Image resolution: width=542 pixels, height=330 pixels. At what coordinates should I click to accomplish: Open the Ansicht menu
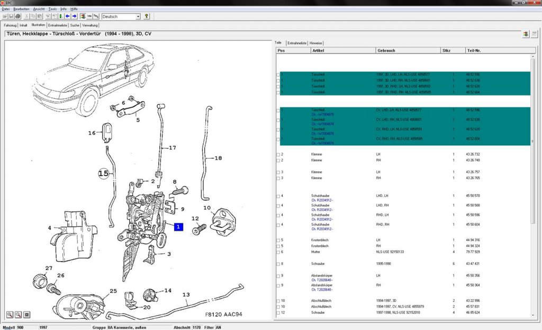39,9
